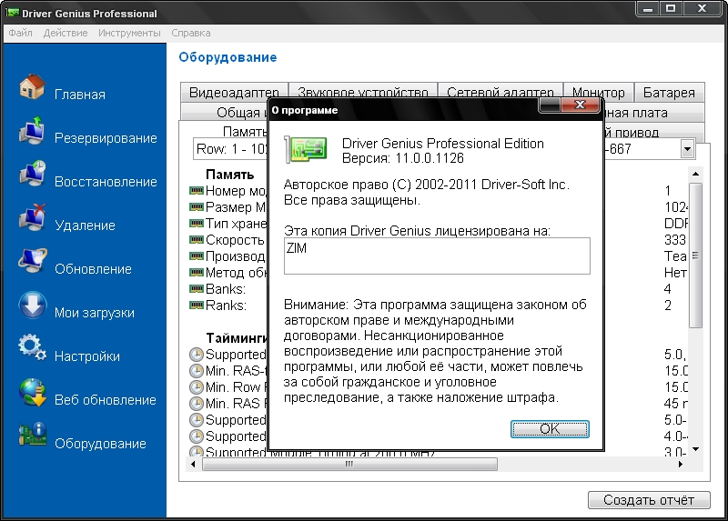
Task: Open Веб обновление globe icon
Action: (32, 392)
